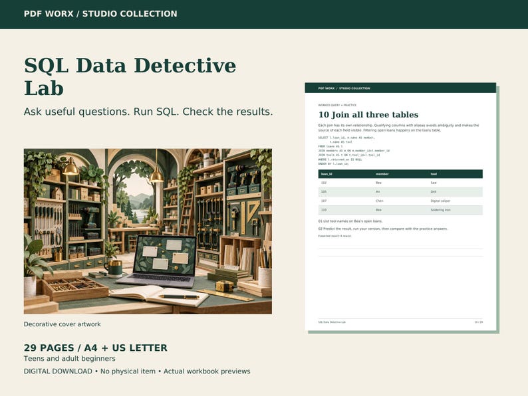Viewport: 528px width, 396px height.
Task: Click the "29 PAGES / A4 + US LETTER" line
Action: pos(95,348)
